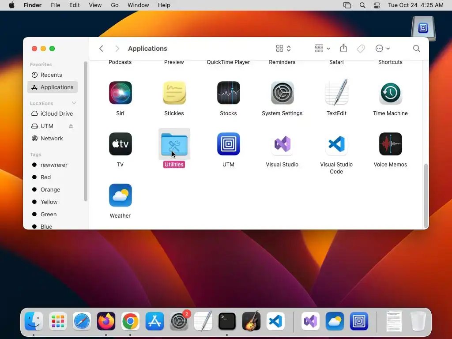Select the Time Machine app icon
452x339 pixels.
pos(390,93)
